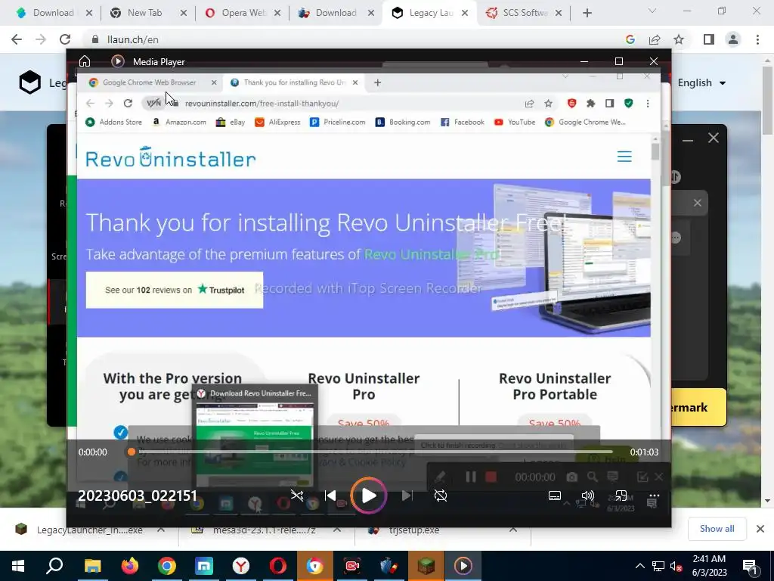Viewport: 774px width, 581px height.
Task: Toggle repeat mode in Media Player
Action: tap(441, 496)
